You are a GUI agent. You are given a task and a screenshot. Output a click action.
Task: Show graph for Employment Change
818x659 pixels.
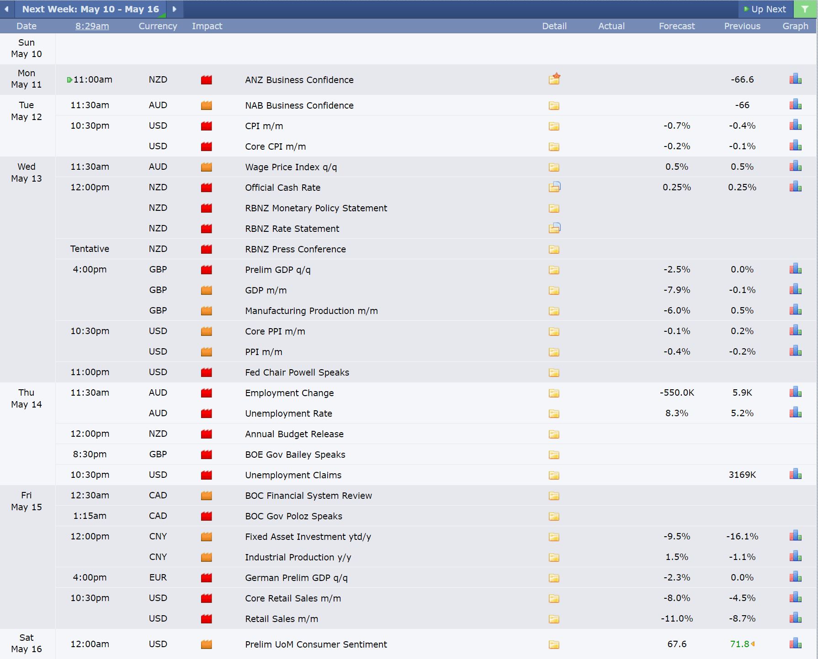pos(795,392)
